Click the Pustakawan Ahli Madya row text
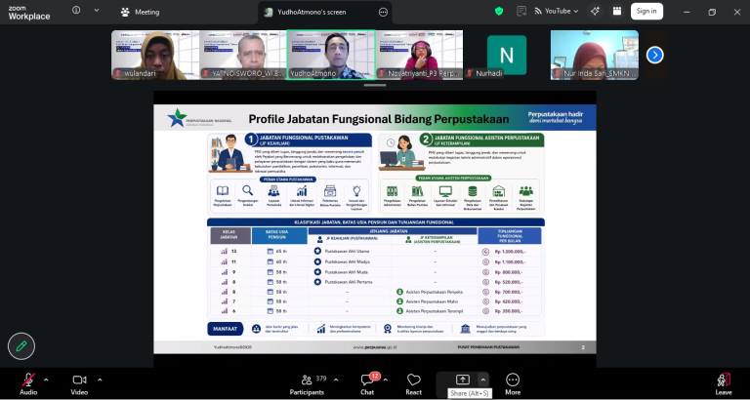 (x=348, y=261)
